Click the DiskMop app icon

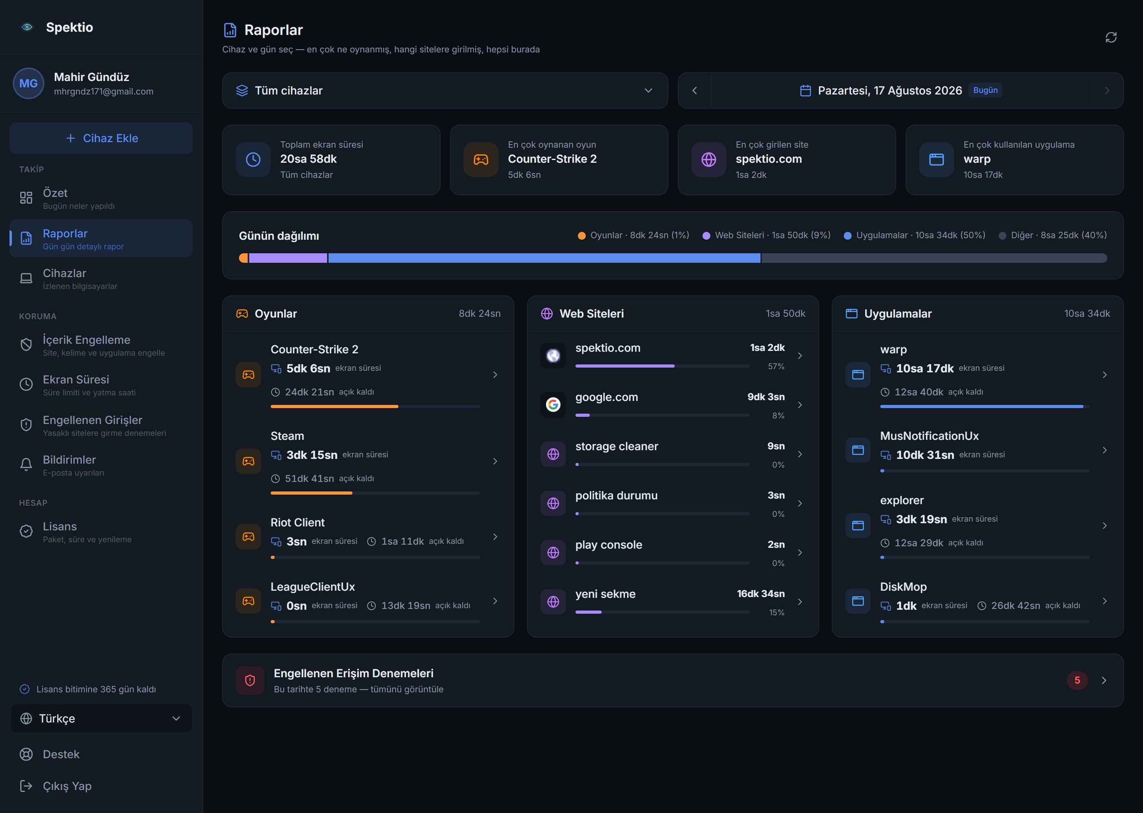pyautogui.click(x=858, y=601)
